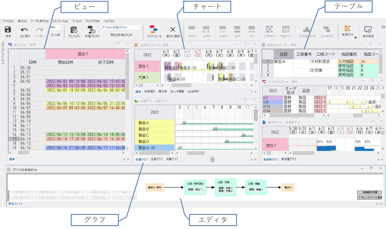
Task: Open 表示設定 display settings icon
Action: 368,29
